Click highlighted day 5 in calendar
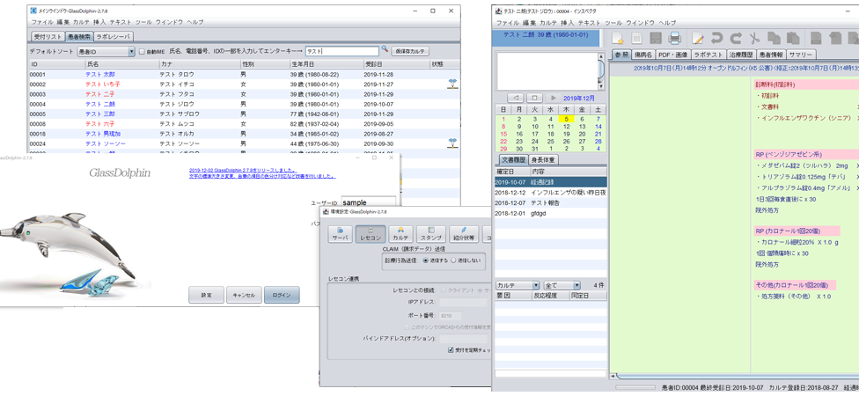This screenshot has height=396, width=859. pyautogui.click(x=567, y=119)
